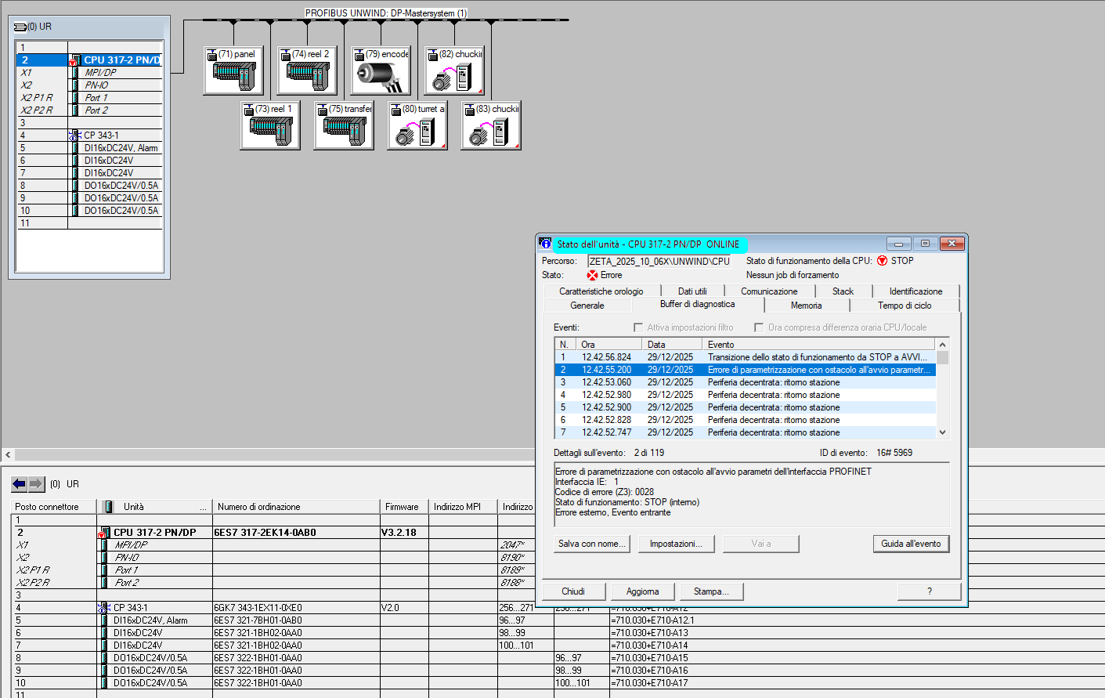Click the forward arrow navigation icon
This screenshot has height=698, width=1105.
click(36, 484)
